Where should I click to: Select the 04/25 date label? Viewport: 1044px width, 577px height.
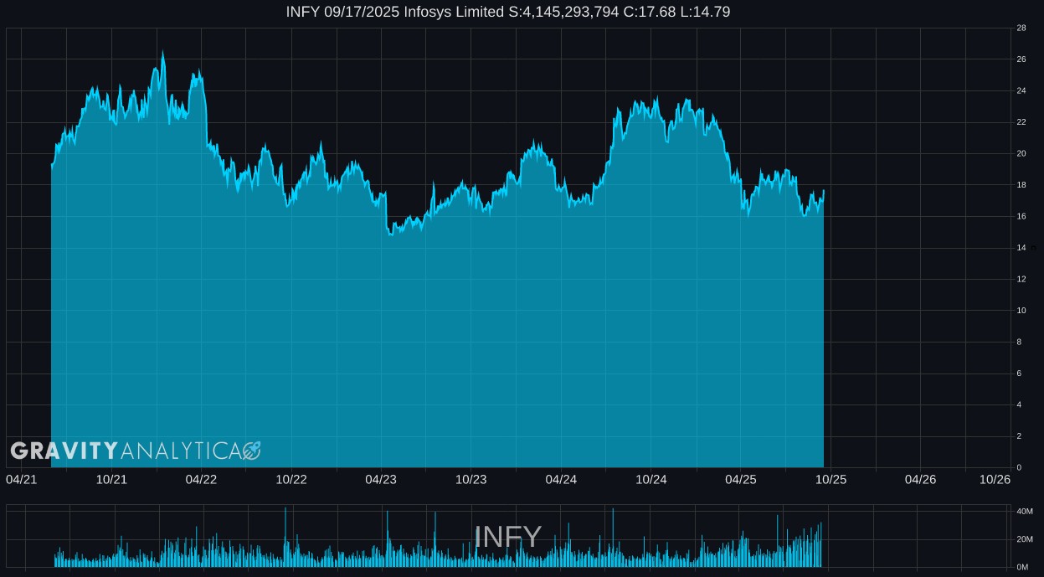[741, 479]
